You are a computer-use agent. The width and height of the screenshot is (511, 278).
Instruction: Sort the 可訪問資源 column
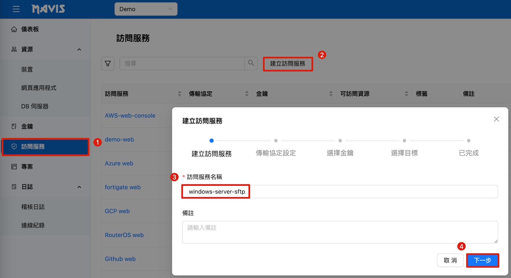406,94
